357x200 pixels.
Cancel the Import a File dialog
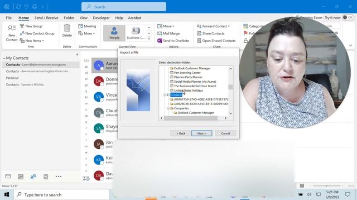(225, 133)
